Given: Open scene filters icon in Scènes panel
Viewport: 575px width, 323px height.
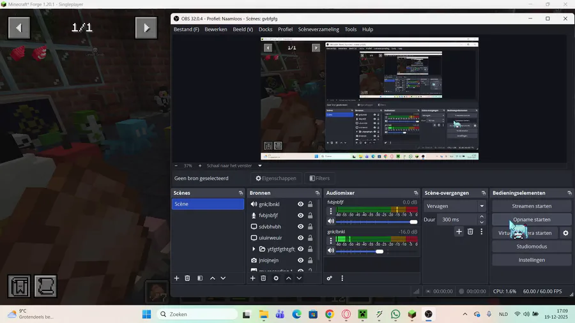Looking at the screenshot, I should point(200,278).
